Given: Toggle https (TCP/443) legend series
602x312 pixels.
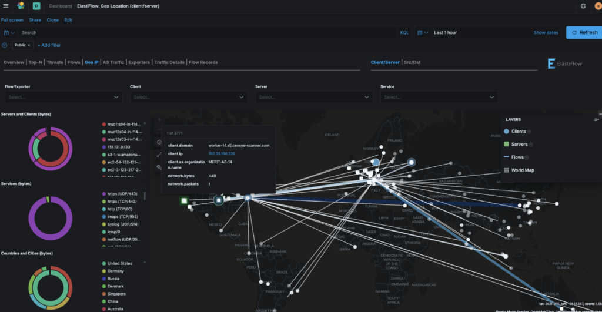Looking at the screenshot, I should (x=122, y=202).
